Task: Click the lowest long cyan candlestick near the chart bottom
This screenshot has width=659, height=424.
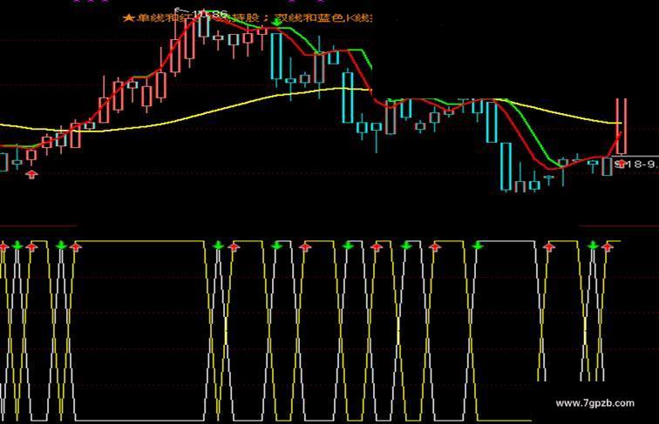Action: 506,167
